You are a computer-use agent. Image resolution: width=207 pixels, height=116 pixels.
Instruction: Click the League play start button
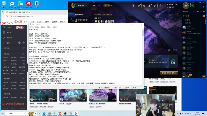click(81, 5)
